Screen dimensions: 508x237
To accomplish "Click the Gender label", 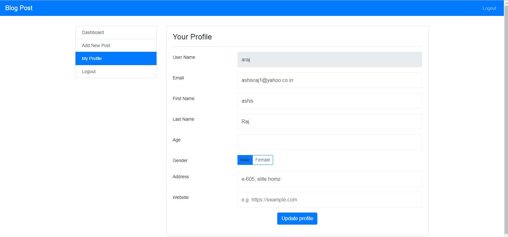I will pyautogui.click(x=180, y=160).
